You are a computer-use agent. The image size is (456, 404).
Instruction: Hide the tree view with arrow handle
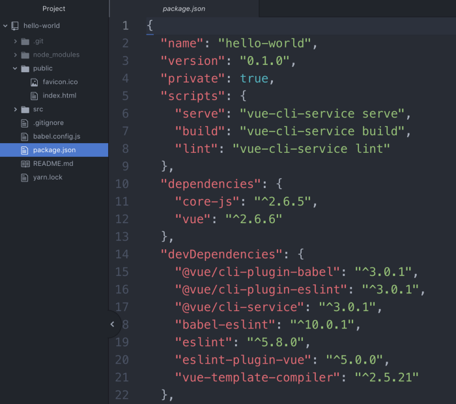coord(112,324)
